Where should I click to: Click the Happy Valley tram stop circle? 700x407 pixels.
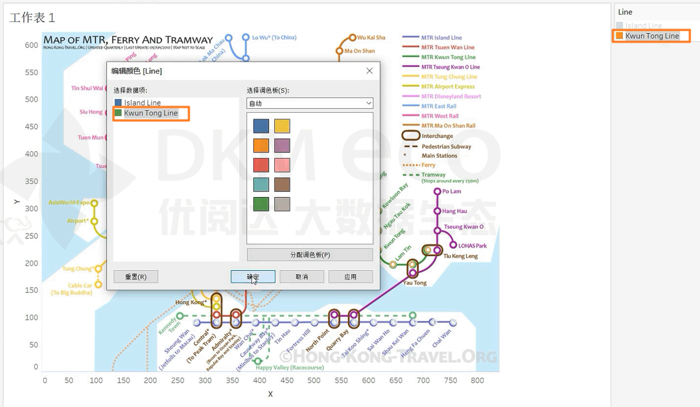pyautogui.click(x=257, y=361)
